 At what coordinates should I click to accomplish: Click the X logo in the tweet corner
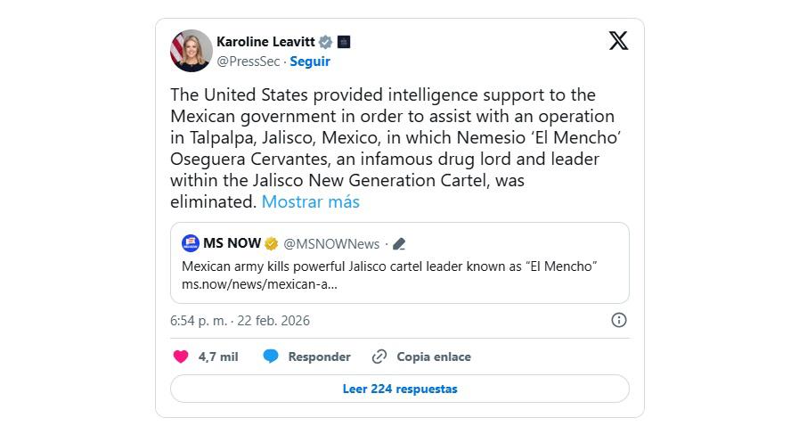pos(618,40)
